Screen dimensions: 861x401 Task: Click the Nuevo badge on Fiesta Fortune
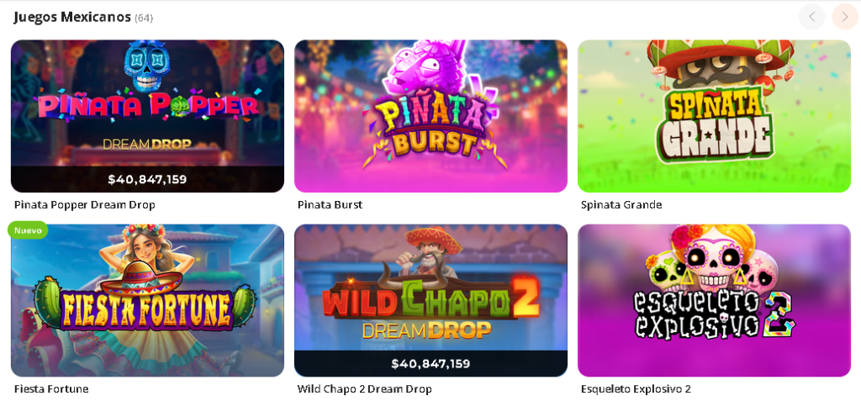(x=28, y=230)
